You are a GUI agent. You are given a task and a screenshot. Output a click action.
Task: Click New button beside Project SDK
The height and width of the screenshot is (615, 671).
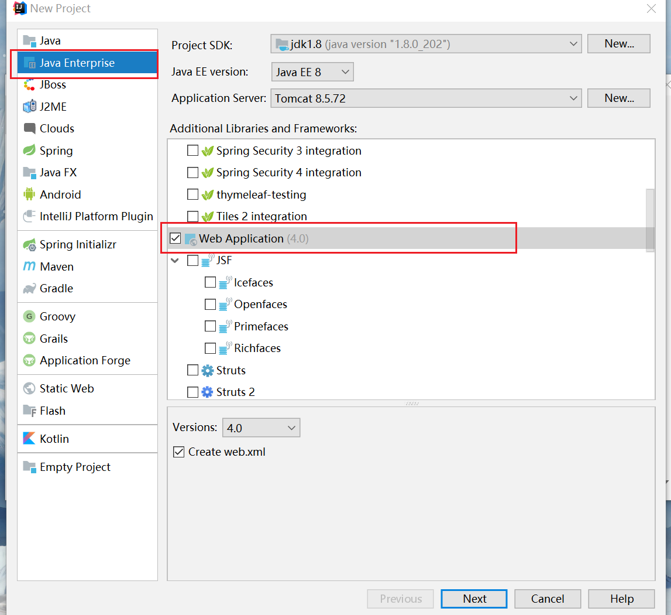(619, 44)
